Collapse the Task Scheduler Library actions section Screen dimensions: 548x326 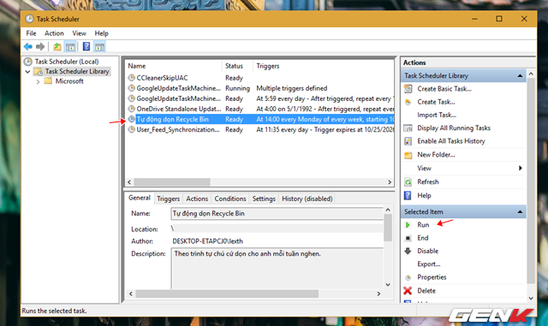520,75
